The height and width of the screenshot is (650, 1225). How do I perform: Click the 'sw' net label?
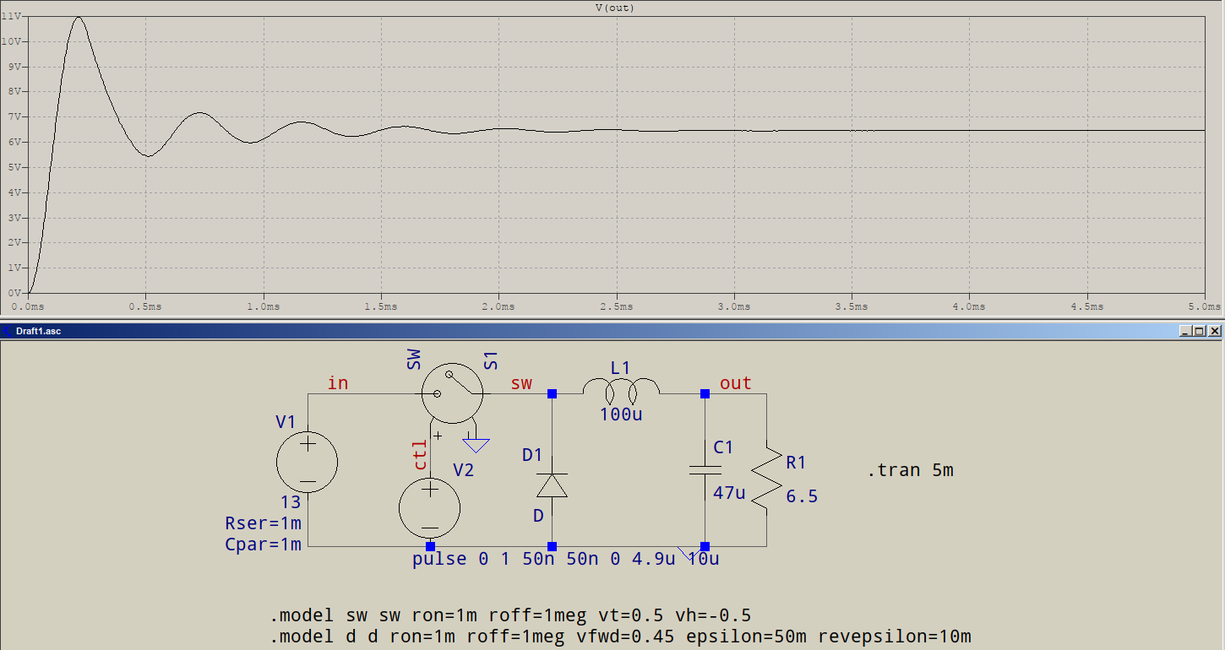[x=521, y=383]
